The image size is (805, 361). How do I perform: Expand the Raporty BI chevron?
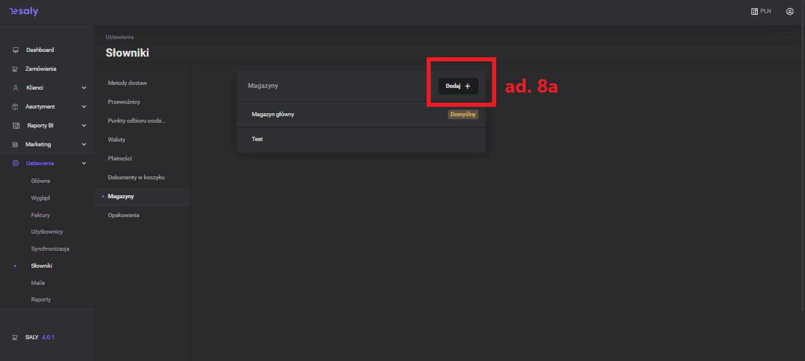84,126
